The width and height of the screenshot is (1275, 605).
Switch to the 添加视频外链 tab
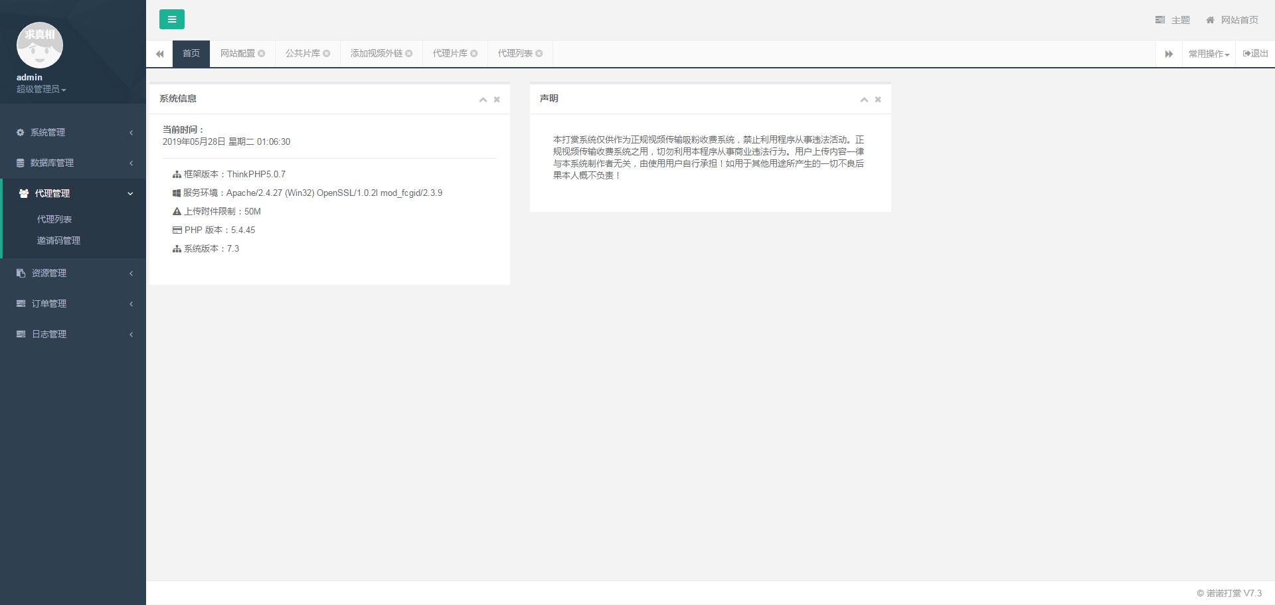[x=376, y=54]
